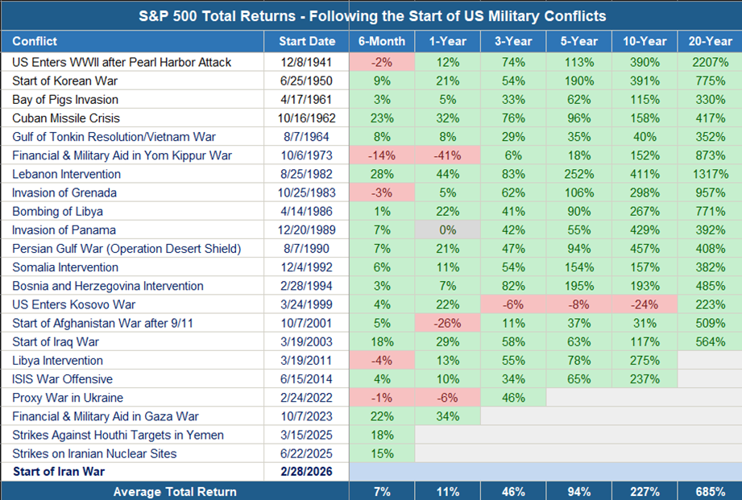Click the Start Date column header
This screenshot has height=500, width=742.
click(306, 41)
